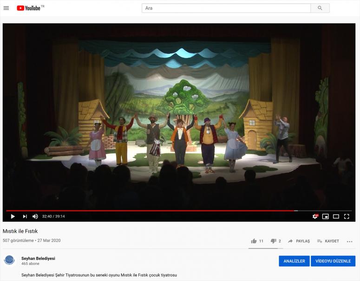Open player settings gear
This screenshot has height=281, width=360.
click(x=315, y=216)
